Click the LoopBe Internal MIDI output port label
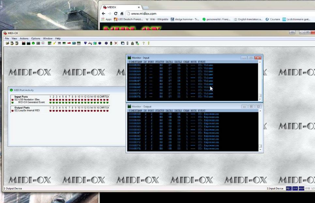This screenshot has width=315, height=203. click(x=27, y=110)
